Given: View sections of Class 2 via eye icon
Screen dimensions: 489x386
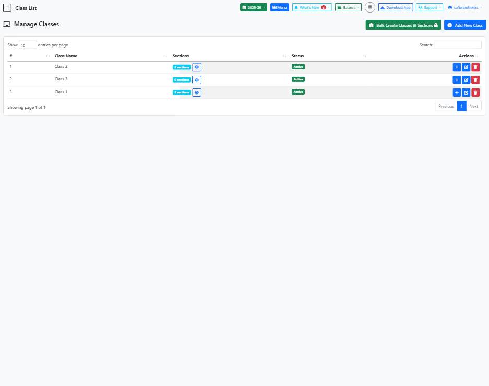Looking at the screenshot, I should pos(197,67).
